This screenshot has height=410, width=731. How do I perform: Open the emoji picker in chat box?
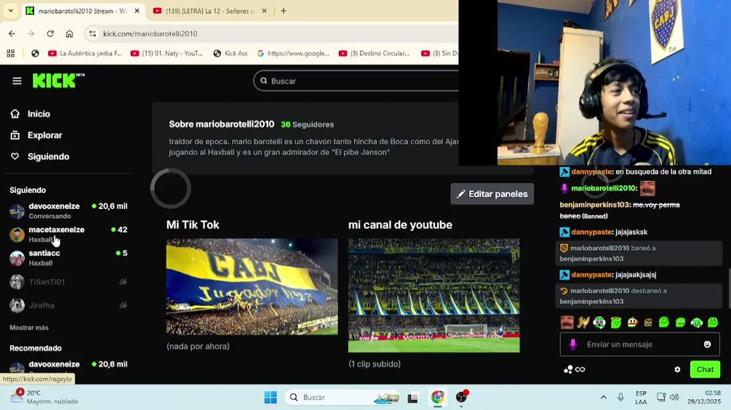(708, 345)
